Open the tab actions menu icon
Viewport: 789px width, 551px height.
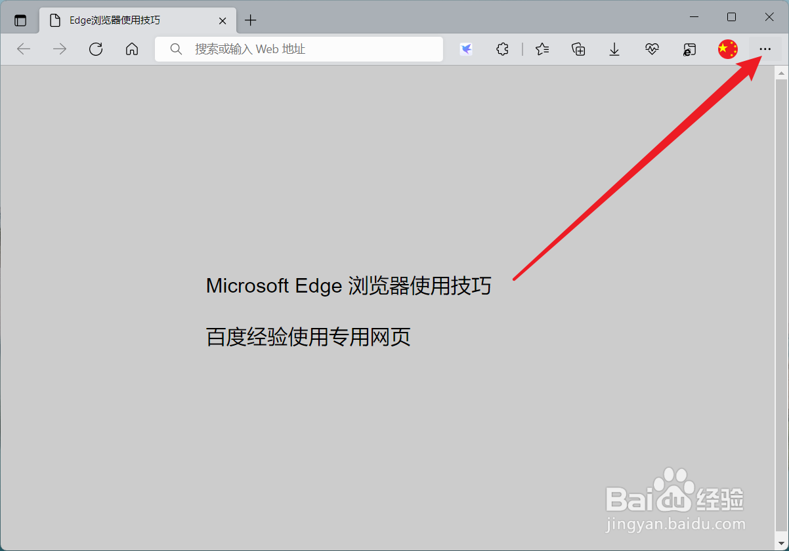20,20
